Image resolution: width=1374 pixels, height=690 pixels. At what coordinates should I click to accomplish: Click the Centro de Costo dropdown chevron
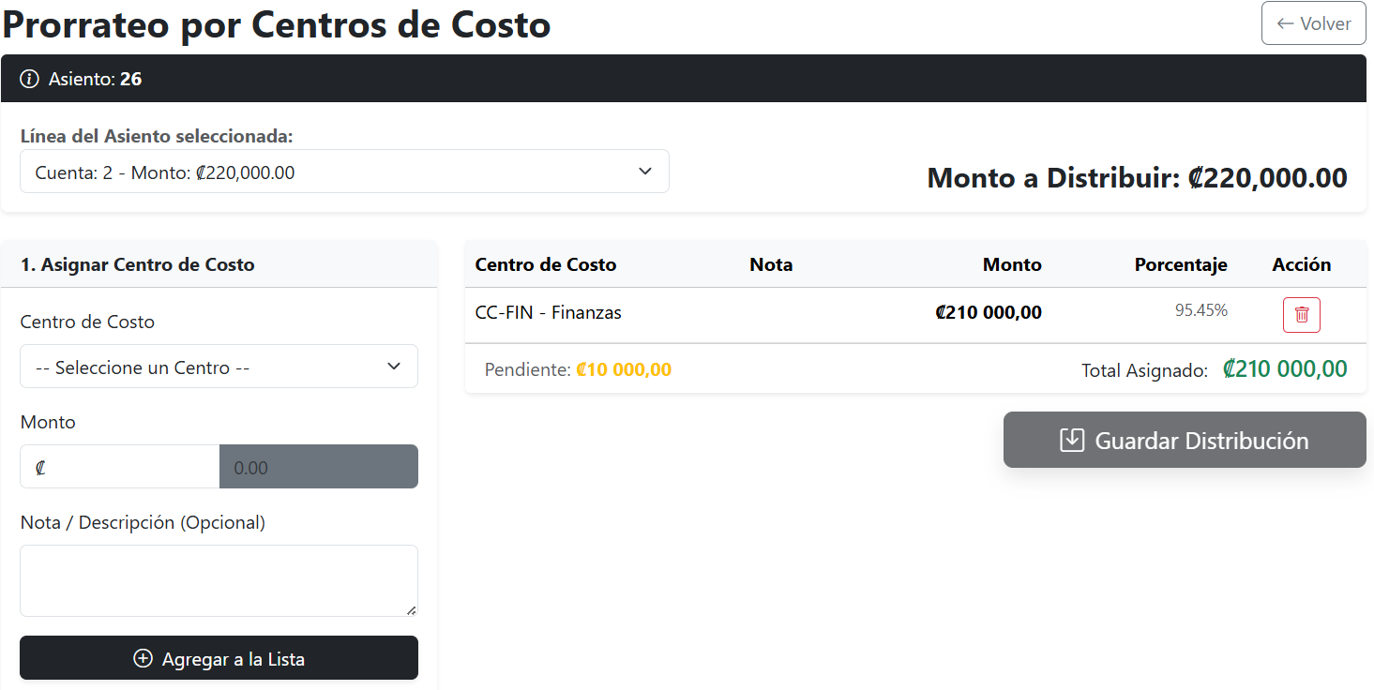pyautogui.click(x=394, y=366)
